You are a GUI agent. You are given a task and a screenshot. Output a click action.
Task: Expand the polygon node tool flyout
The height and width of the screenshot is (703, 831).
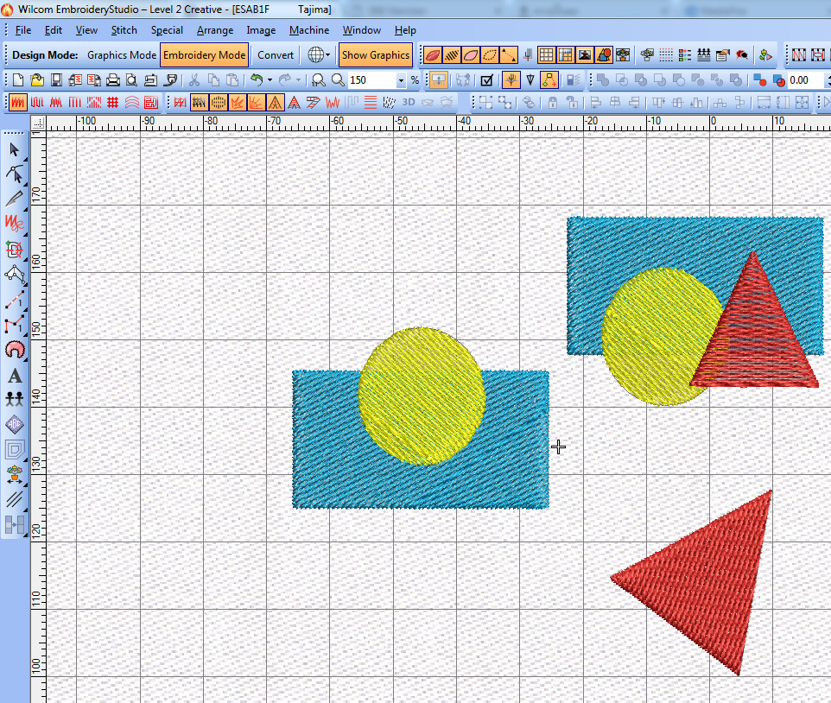(x=24, y=283)
